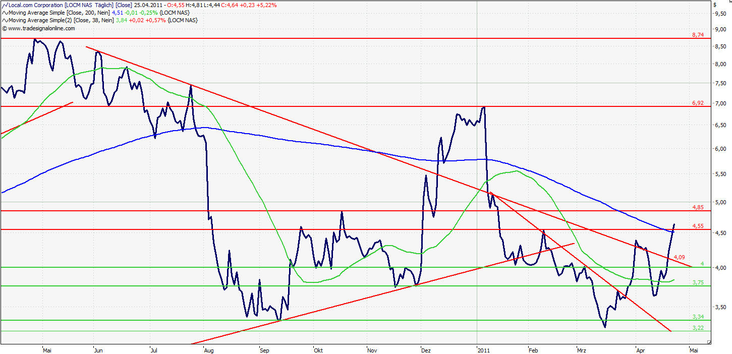The image size is (732, 354).
Task: Click the 5,50 price axis label
Action: [x=720, y=174]
